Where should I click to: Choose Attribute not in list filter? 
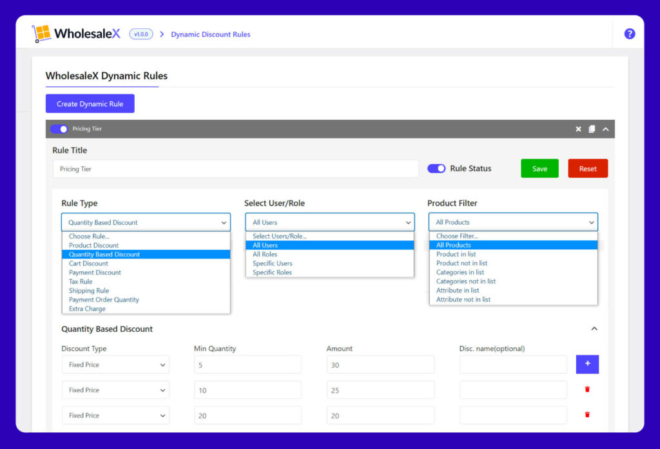[514, 299]
